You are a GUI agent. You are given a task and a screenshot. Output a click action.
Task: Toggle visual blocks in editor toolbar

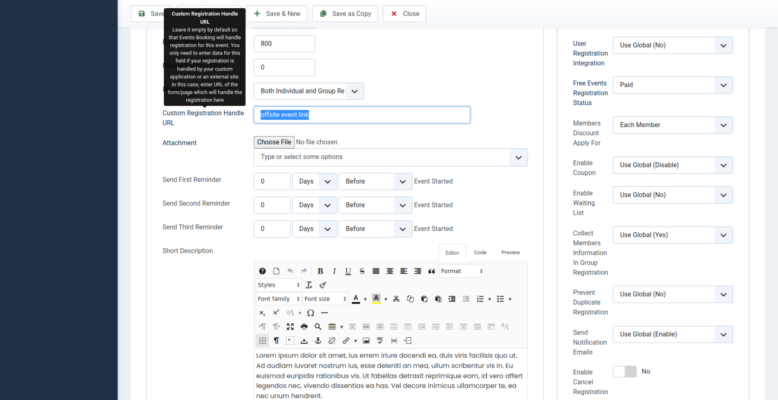point(290,341)
